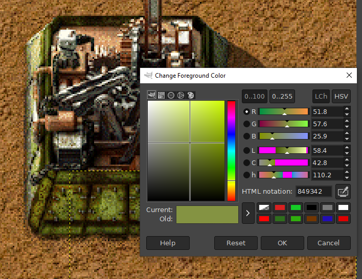Screen dimensions: 362x279
Task: Click the G value field 57.6
Action: coord(327,124)
